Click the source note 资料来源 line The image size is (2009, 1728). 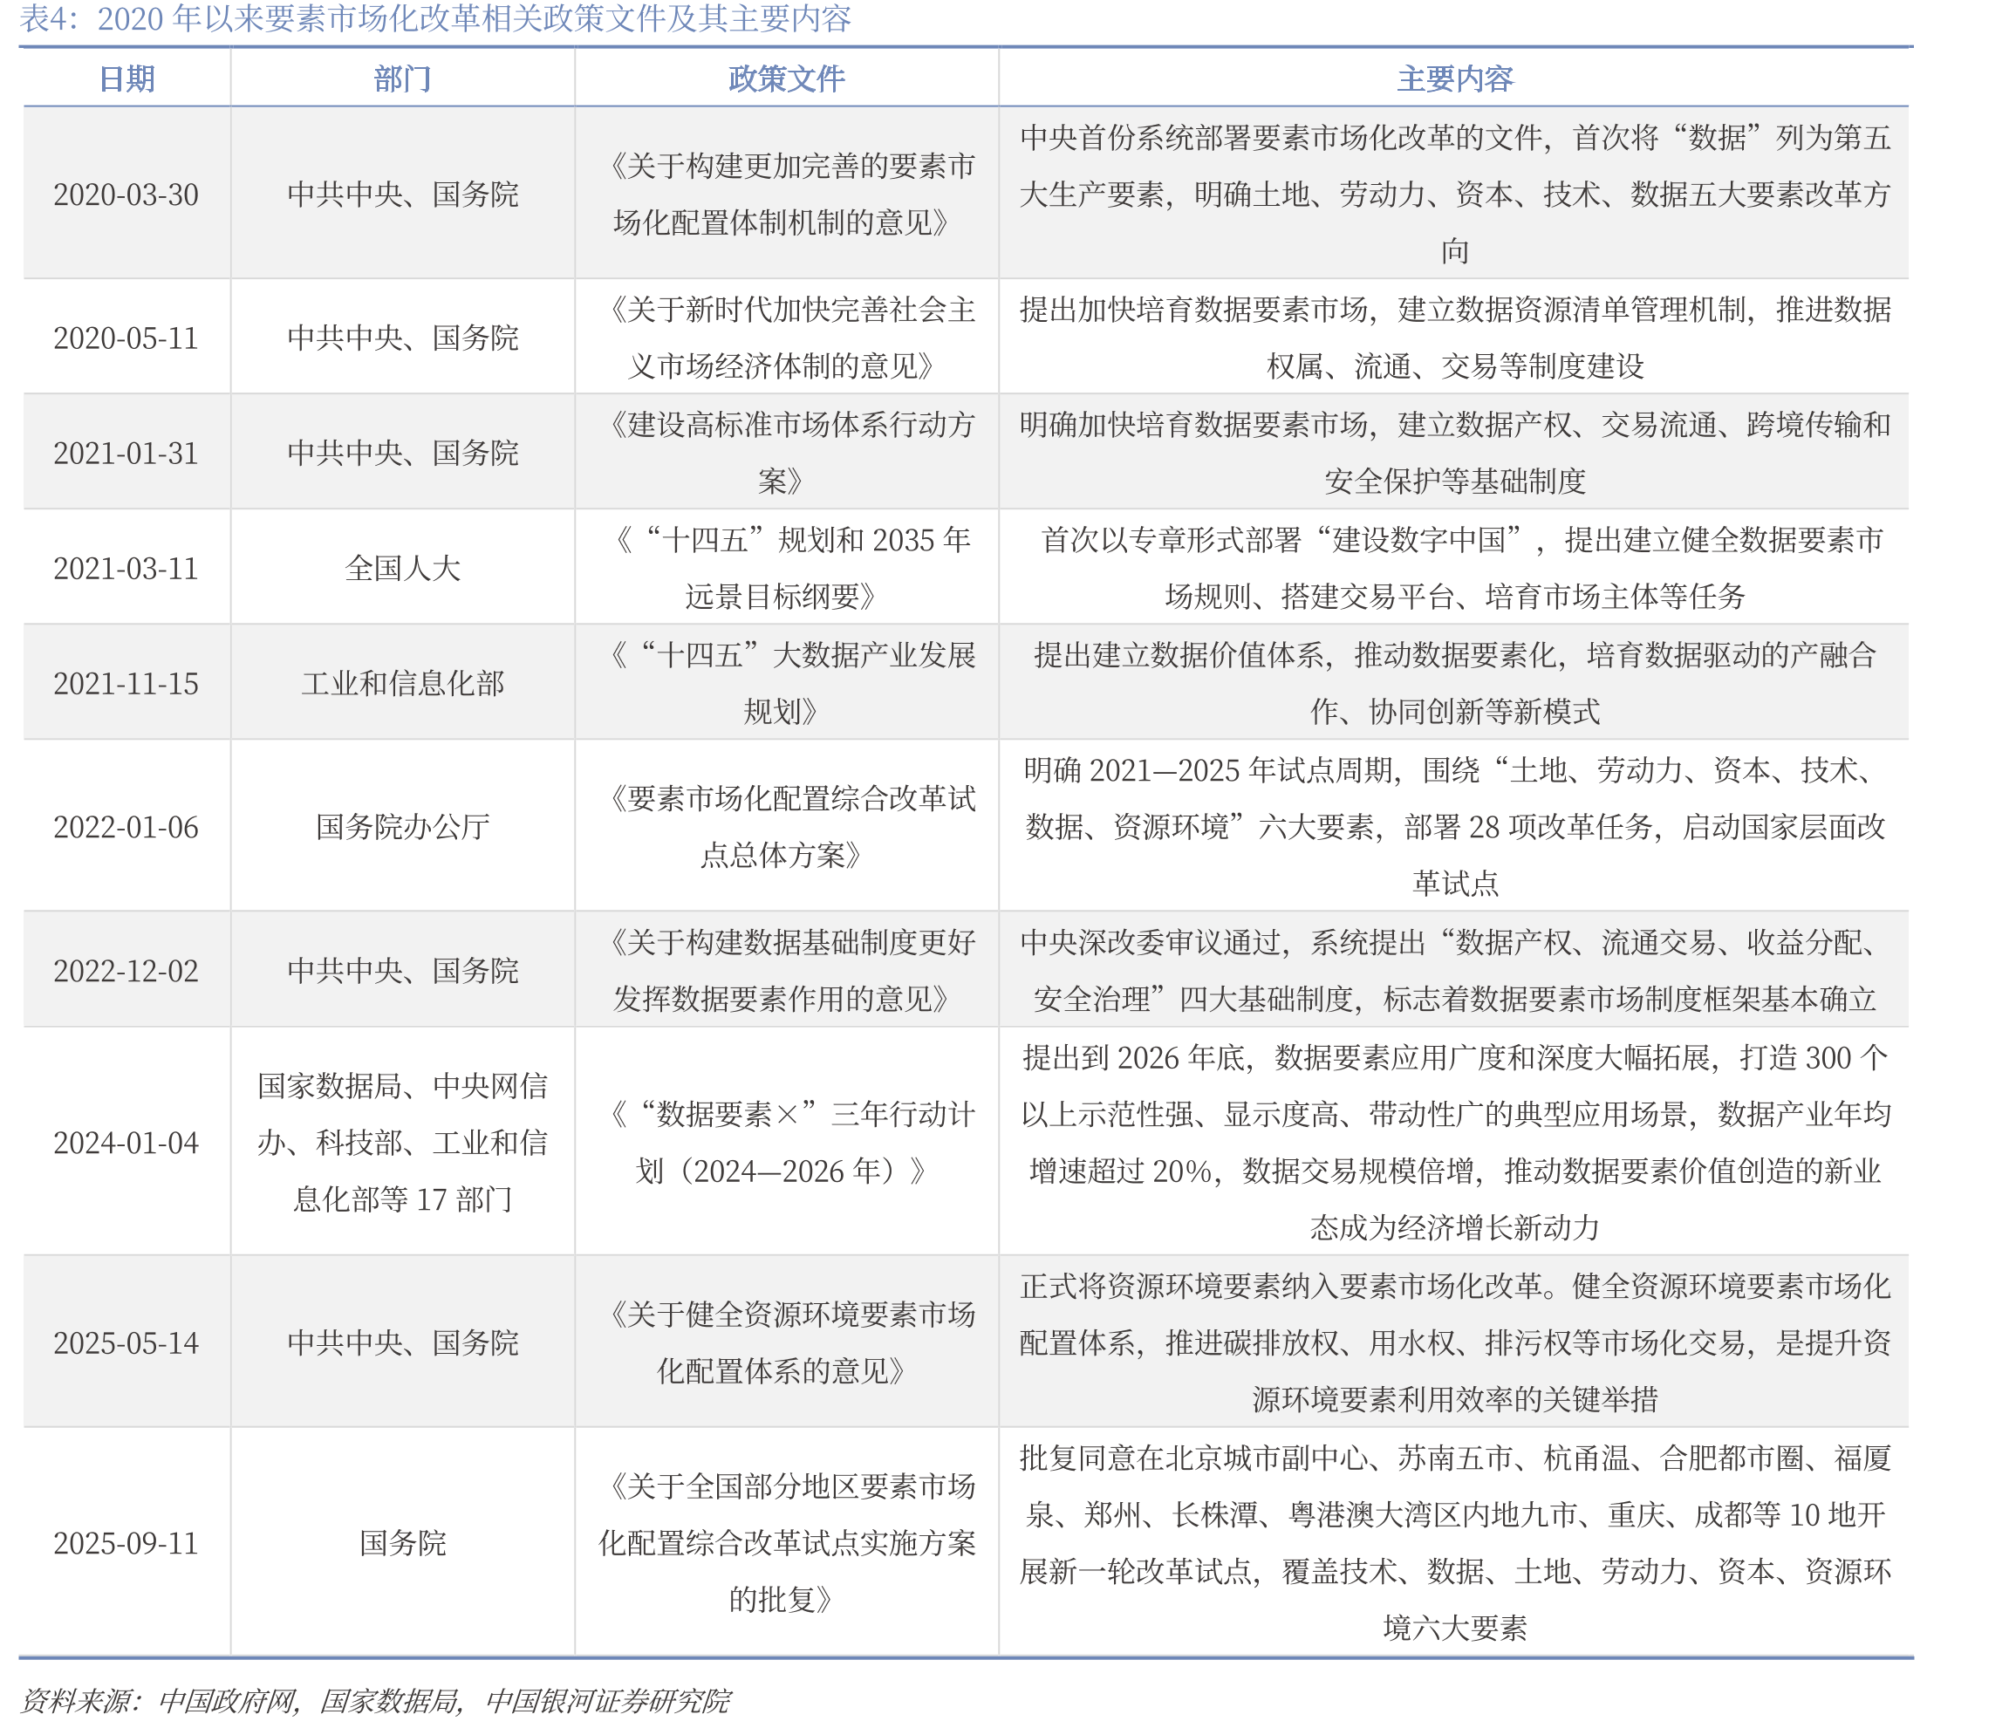pyautogui.click(x=375, y=1702)
